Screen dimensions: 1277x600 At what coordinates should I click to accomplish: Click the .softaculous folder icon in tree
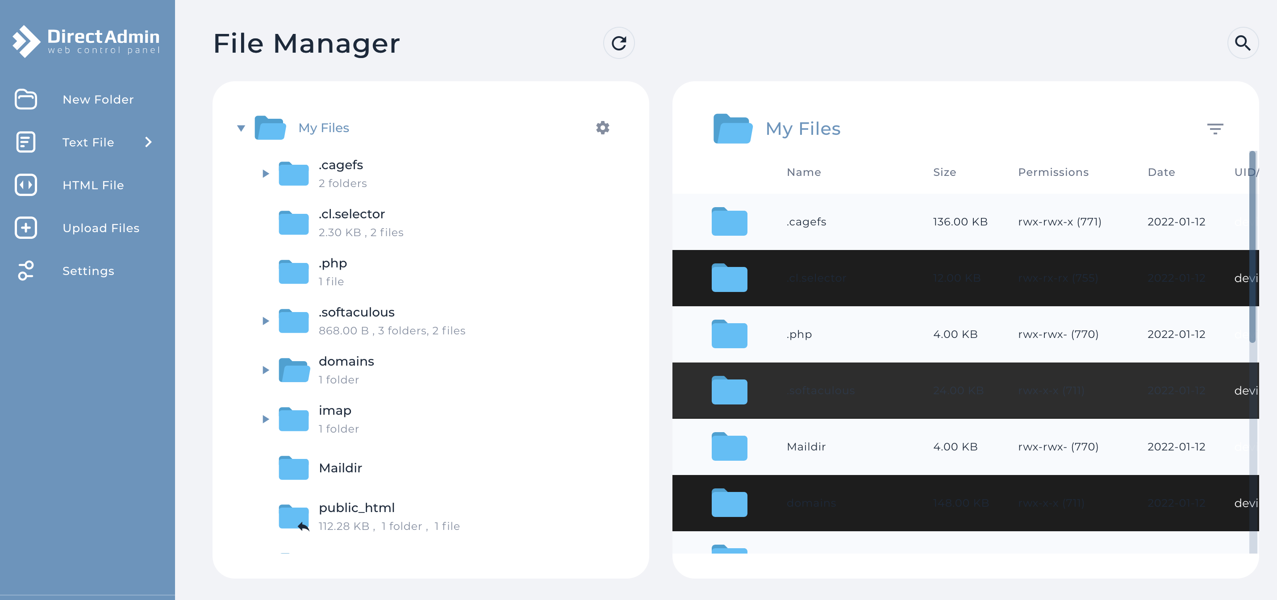click(x=293, y=321)
